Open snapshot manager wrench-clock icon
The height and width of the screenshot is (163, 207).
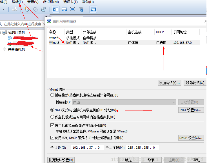[x=43, y=9]
